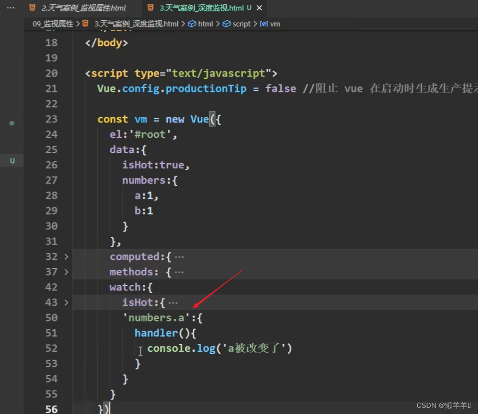Unfold the isHot watcher on line 43
This screenshot has width=478, height=414.
point(66,302)
